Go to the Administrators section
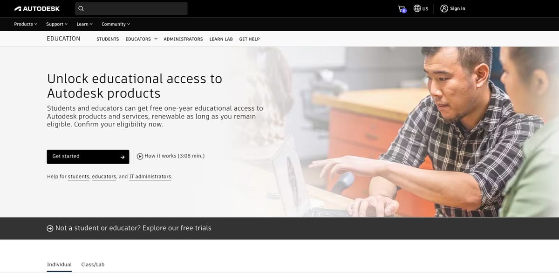Screen dimensions: 559x278 coord(183,39)
